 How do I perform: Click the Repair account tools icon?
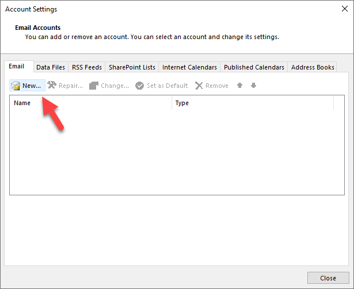pyautogui.click(x=52, y=85)
